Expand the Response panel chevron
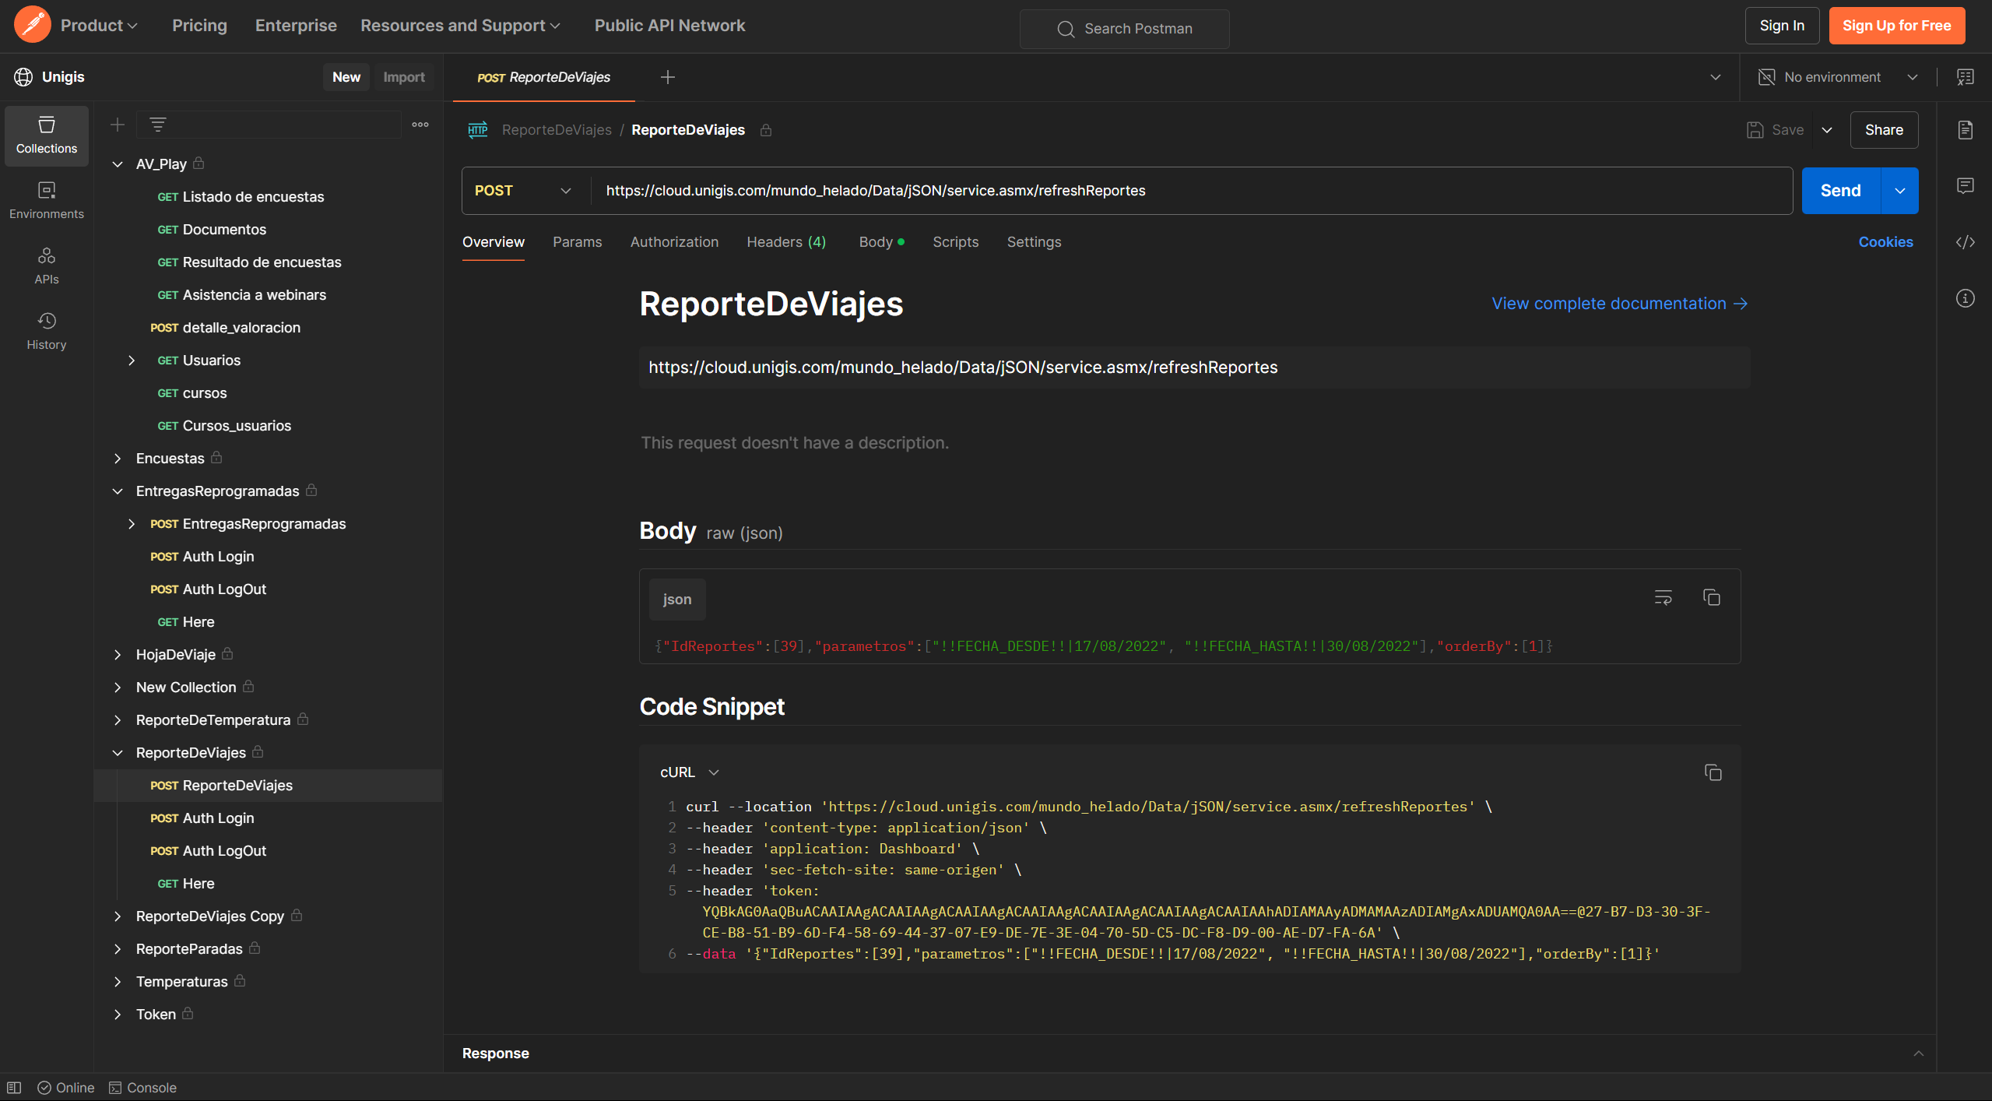Image resolution: width=1992 pixels, height=1101 pixels. click(1919, 1054)
